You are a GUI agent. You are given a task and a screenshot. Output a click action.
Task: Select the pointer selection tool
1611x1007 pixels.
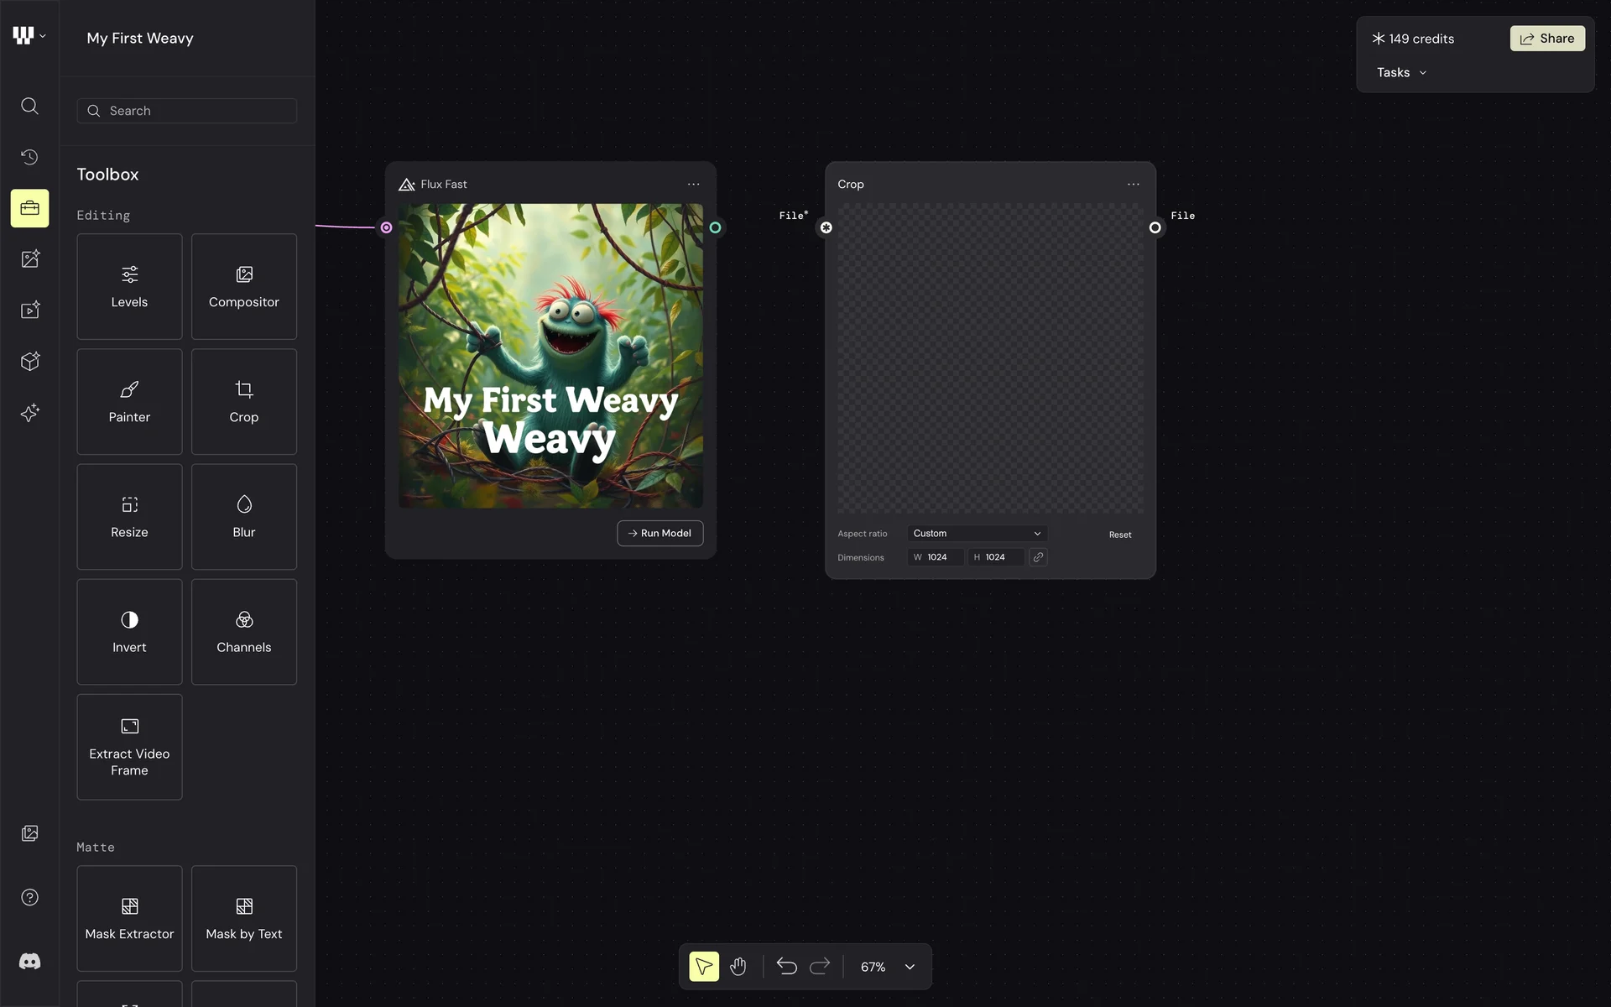click(704, 967)
